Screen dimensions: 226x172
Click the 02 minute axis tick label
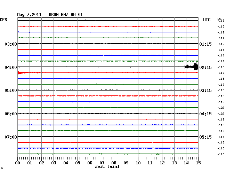click(41, 163)
